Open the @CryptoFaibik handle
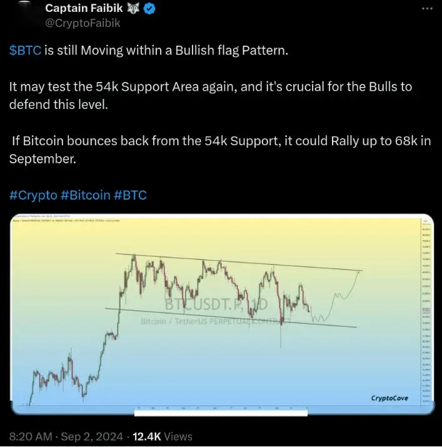Viewport: 442px width, 447px height. [83, 23]
